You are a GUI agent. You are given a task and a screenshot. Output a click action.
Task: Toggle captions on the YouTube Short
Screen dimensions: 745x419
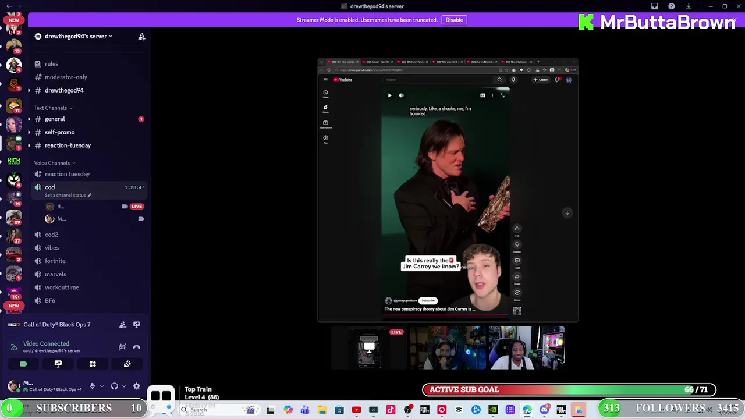(x=483, y=95)
